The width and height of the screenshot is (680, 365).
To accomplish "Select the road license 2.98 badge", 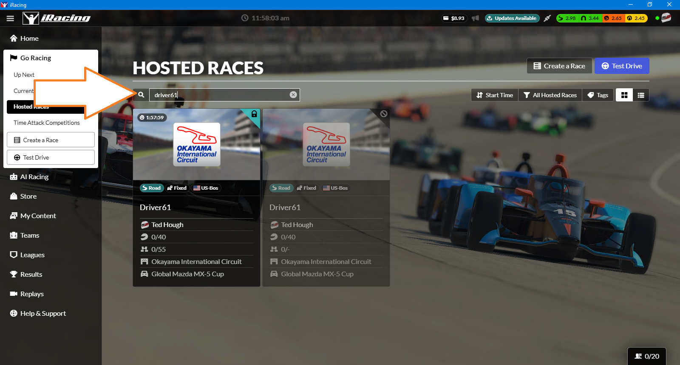I will coord(567,18).
